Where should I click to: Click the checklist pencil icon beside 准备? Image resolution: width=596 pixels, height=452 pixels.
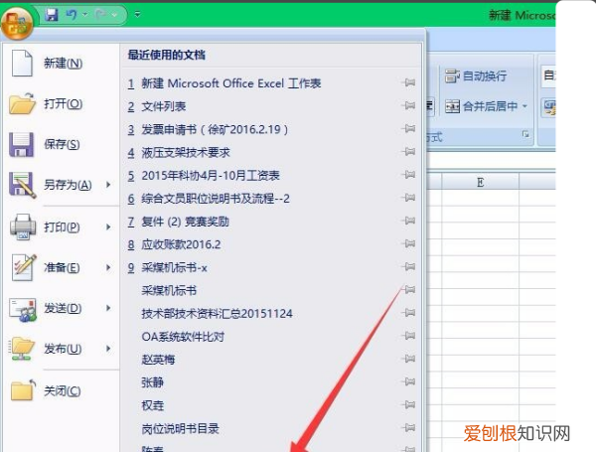24,267
